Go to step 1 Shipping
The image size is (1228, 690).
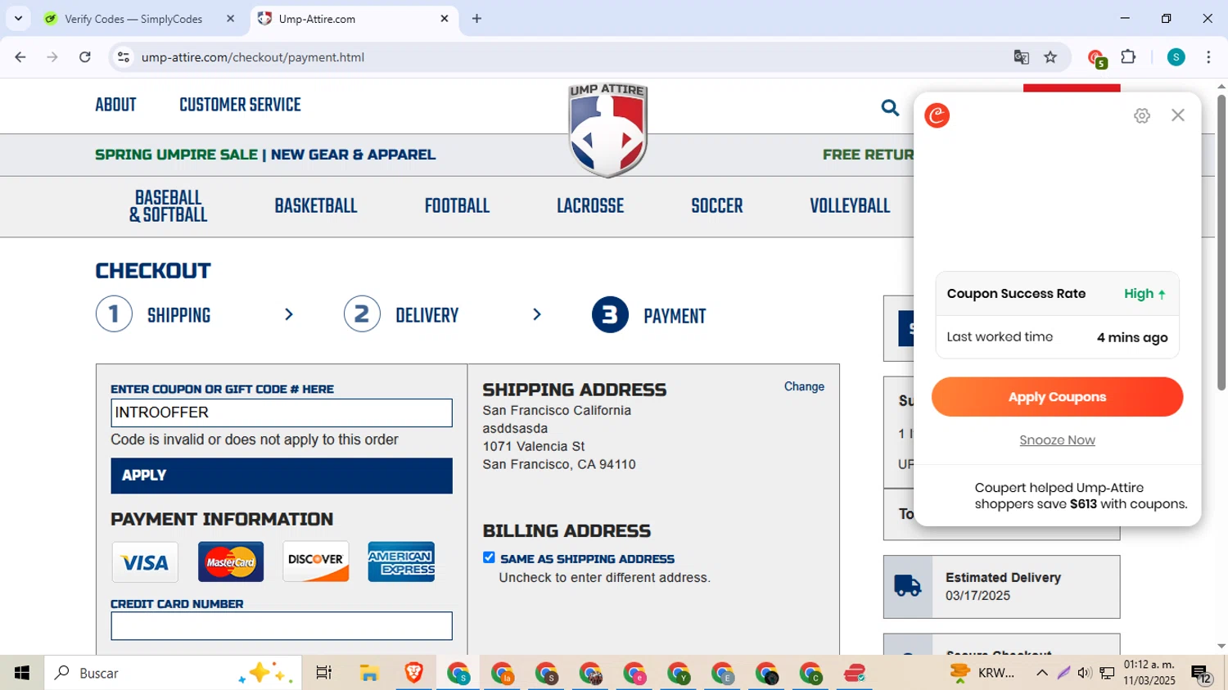[154, 315]
